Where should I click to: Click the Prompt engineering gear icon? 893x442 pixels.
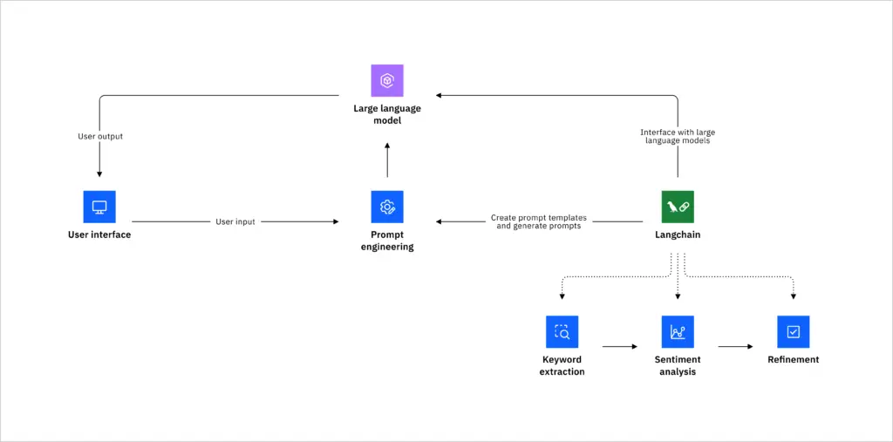point(387,207)
